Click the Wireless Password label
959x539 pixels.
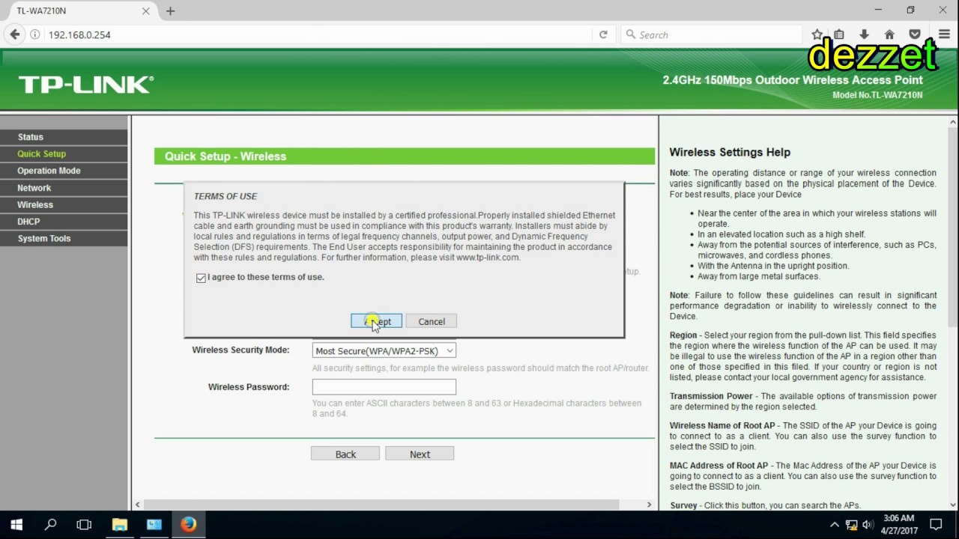[249, 387]
